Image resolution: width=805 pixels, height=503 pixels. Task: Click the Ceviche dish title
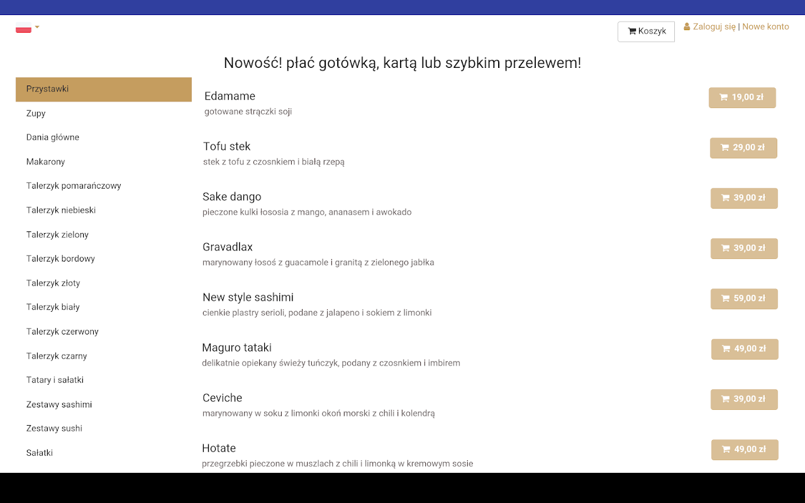click(222, 398)
